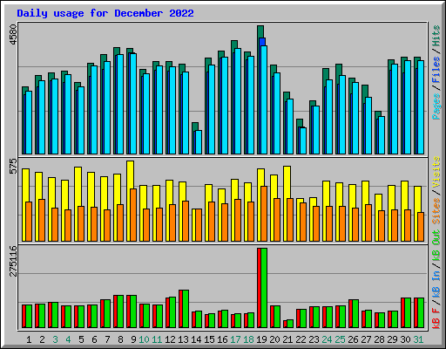
Task: Click the 275116 kB axis value
Action: coord(13,261)
